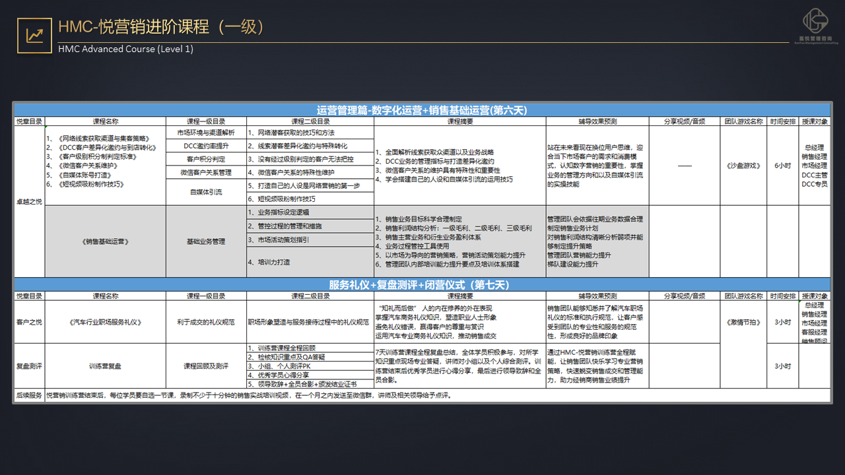
Task: Select the 微信客户关系管理 cell
Action: click(206, 172)
